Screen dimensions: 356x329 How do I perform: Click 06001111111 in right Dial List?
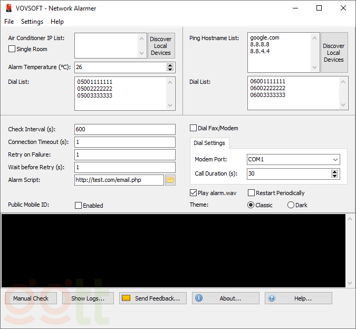pyautogui.click(x=268, y=81)
